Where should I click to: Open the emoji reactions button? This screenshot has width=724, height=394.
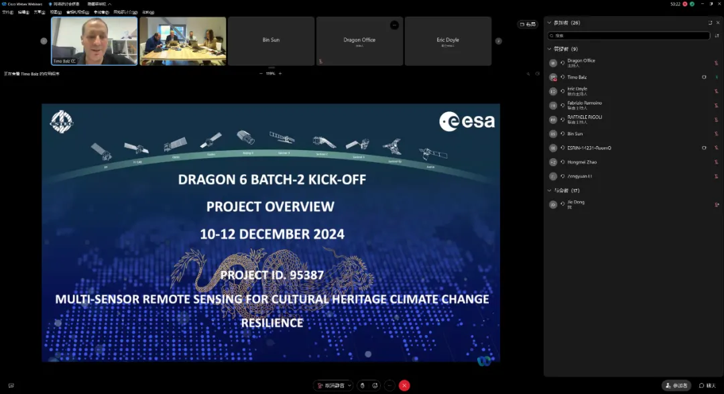374,385
